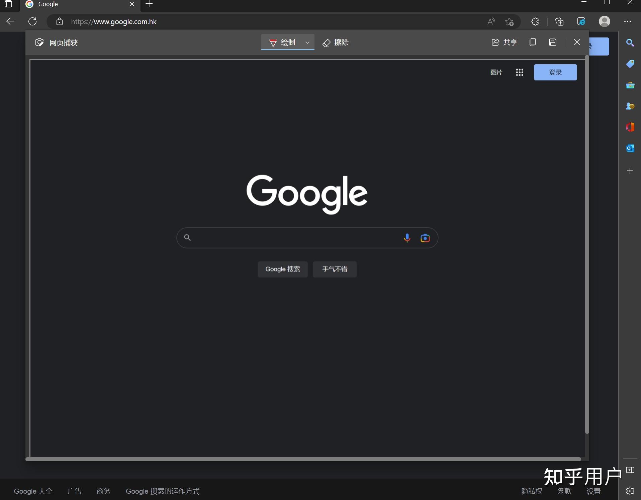The height and width of the screenshot is (500, 641).
Task: Focus the Google search box
Action: pyautogui.click(x=307, y=238)
